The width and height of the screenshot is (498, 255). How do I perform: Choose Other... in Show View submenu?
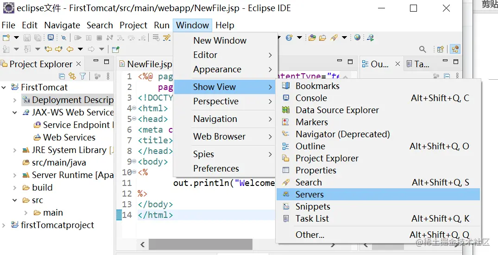click(x=378, y=235)
